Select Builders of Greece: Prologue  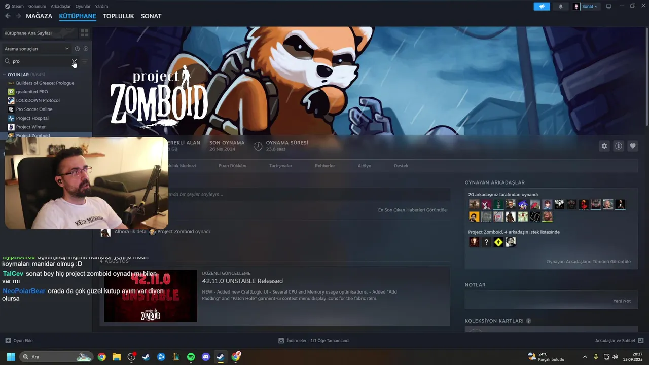(45, 83)
